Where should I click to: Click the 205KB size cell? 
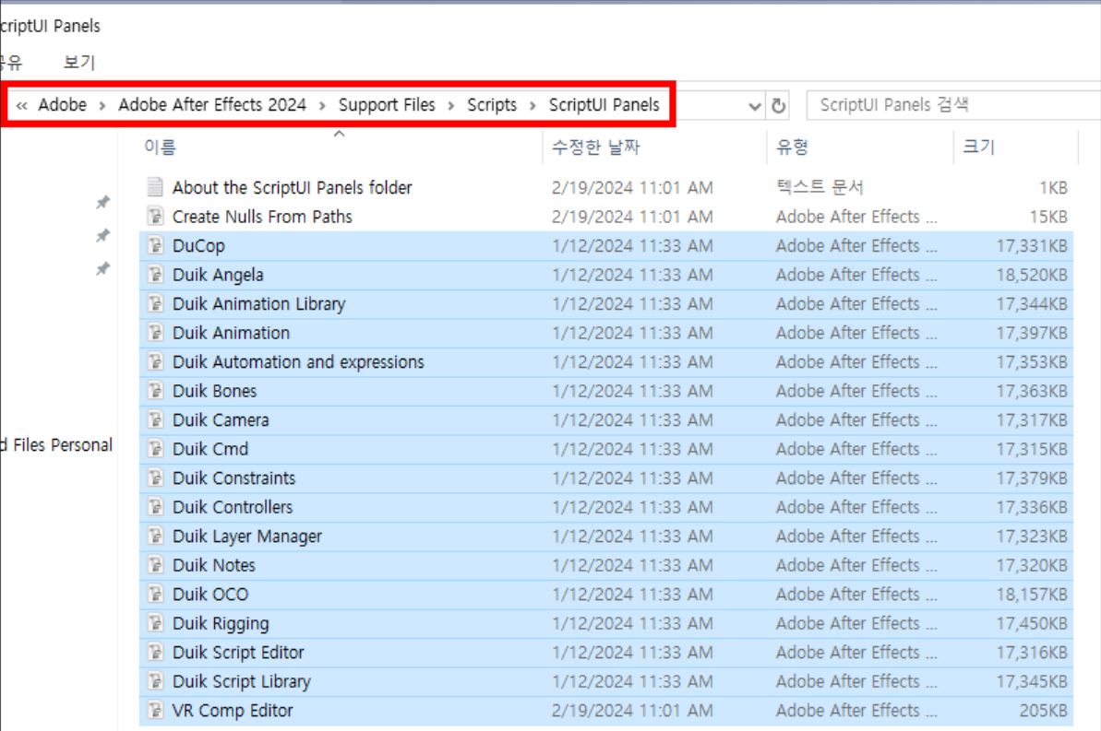tap(1043, 711)
